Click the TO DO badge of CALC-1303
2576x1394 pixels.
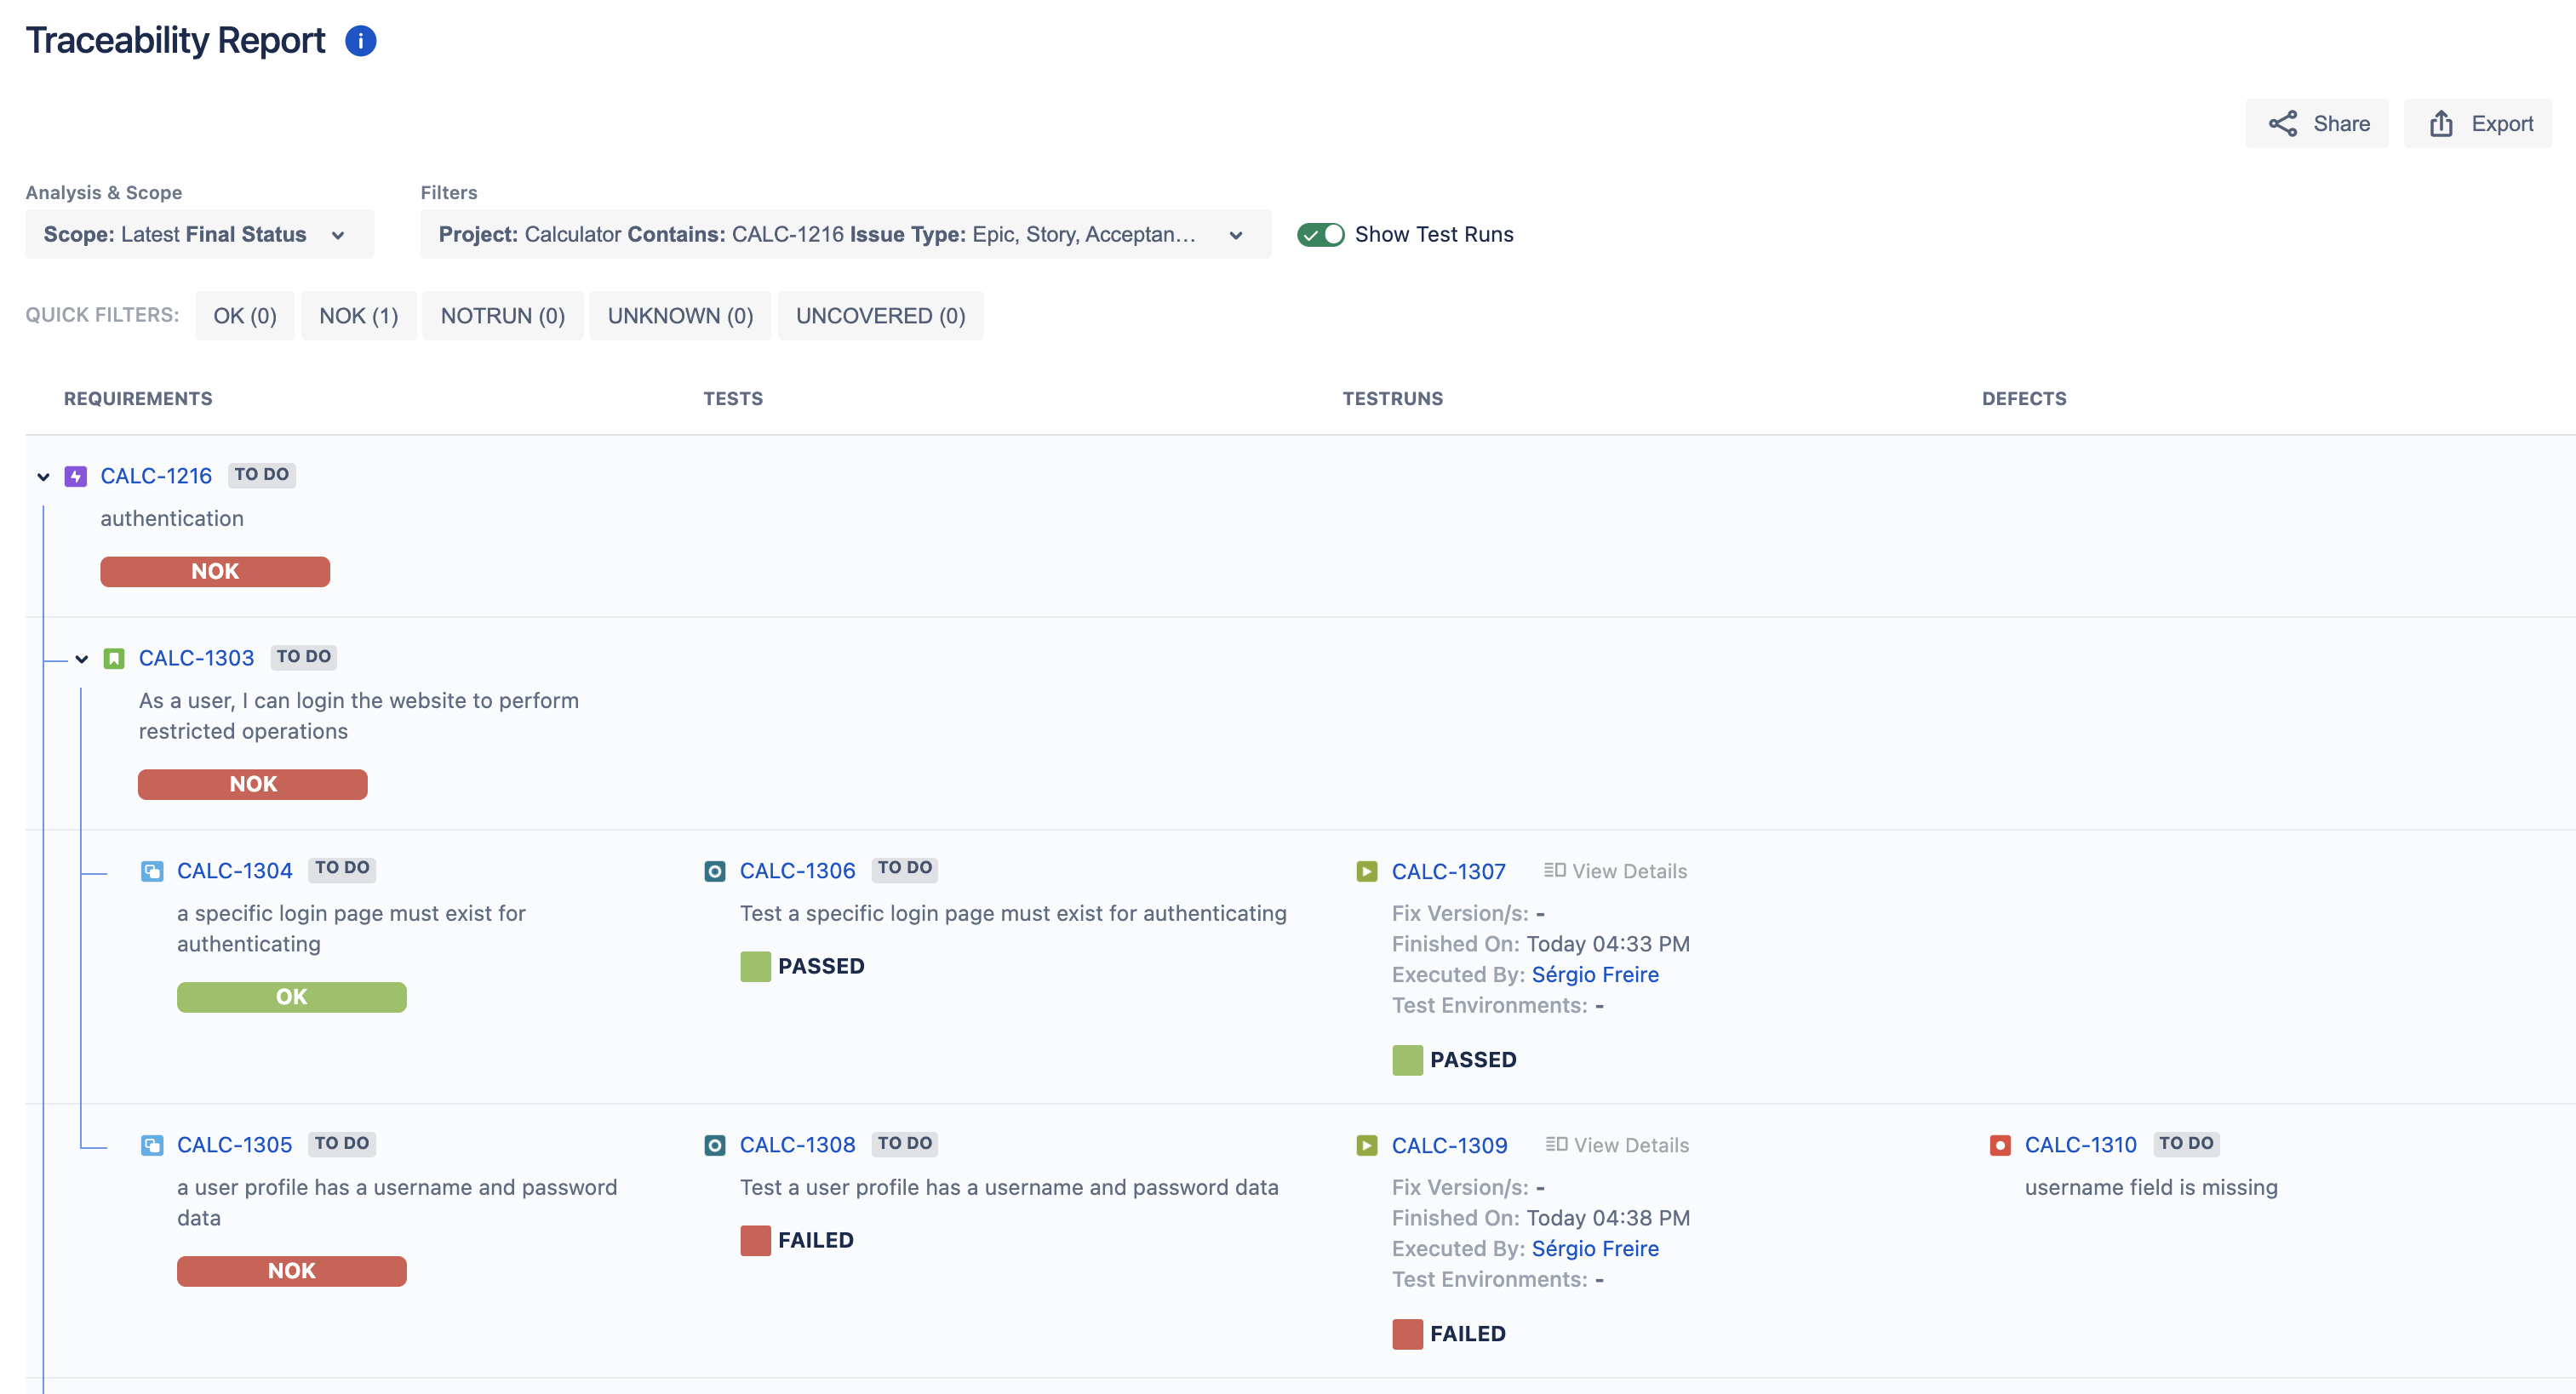(x=304, y=657)
